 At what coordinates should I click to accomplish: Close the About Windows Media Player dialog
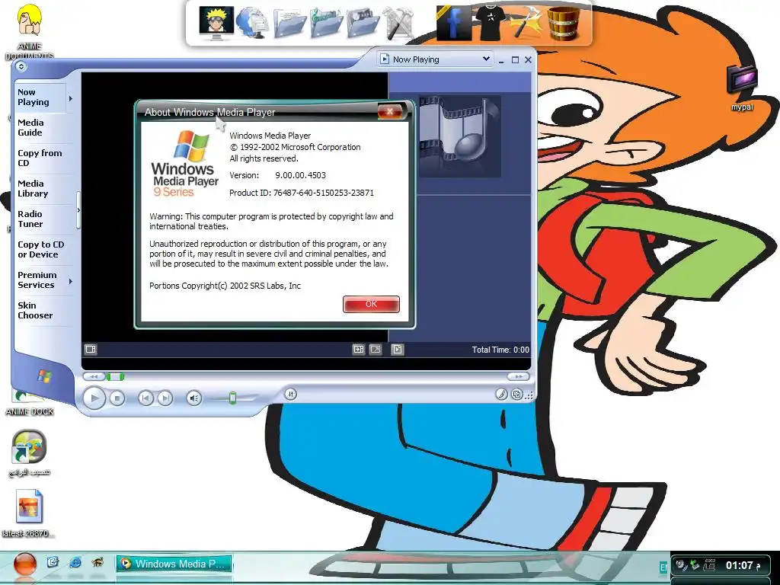coord(390,112)
